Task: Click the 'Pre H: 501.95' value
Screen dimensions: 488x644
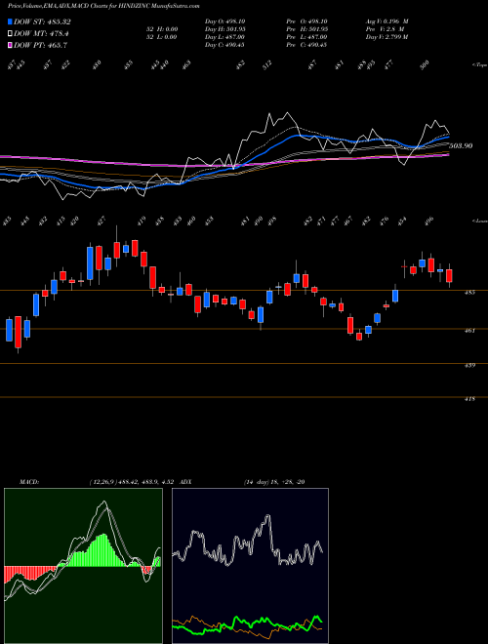Action: tap(306, 29)
